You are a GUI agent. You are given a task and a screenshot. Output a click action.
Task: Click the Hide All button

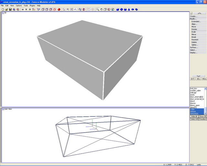click(x=194, y=116)
